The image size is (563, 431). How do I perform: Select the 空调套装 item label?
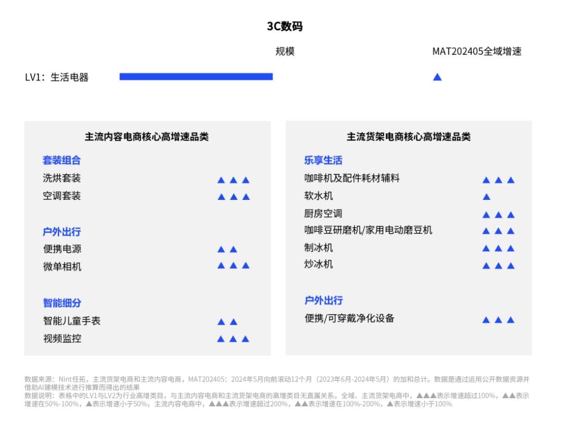click(62, 196)
